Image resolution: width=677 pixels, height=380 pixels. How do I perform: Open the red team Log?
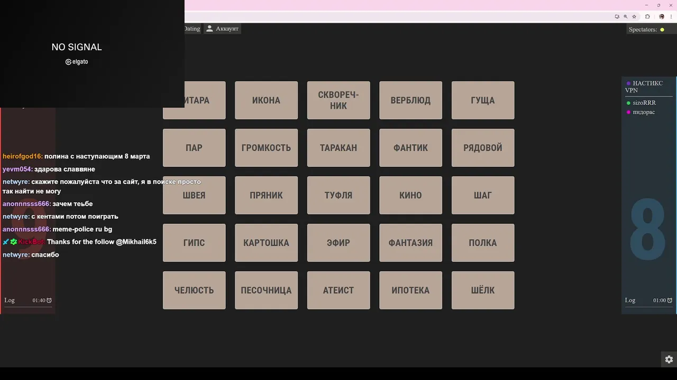pos(10,300)
